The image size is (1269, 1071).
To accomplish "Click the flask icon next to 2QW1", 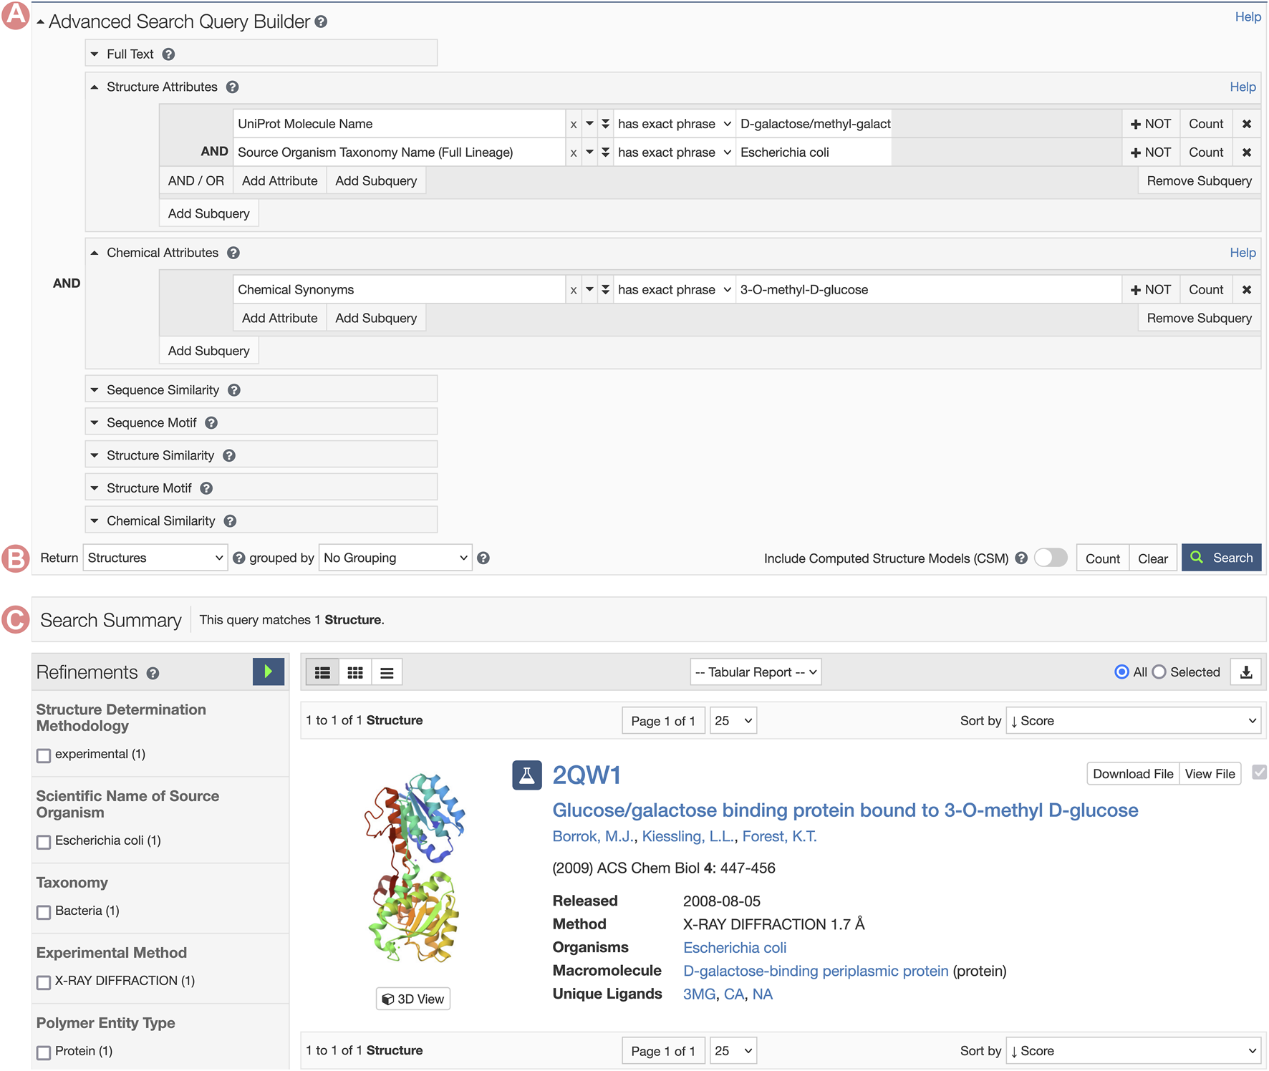I will click(x=526, y=775).
